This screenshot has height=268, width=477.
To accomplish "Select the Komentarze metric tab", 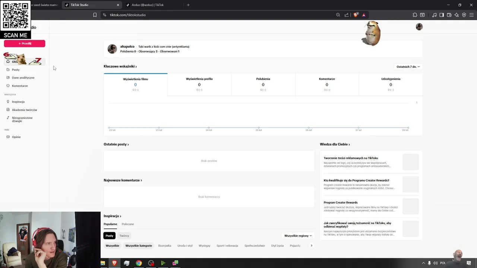I will coord(327,84).
